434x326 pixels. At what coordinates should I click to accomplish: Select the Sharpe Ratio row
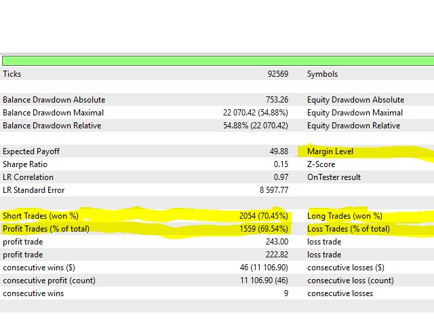tap(145, 164)
